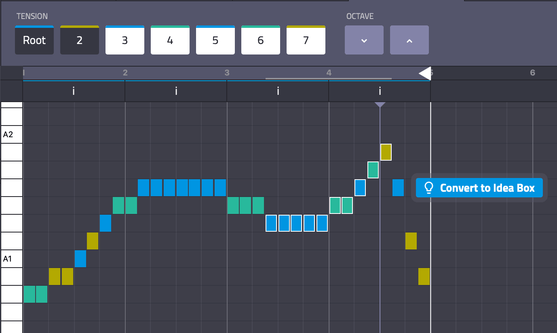Choose tension degree 5

[x=215, y=40]
